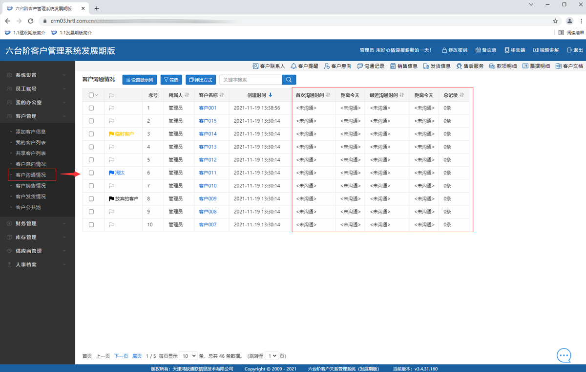Open 共享客户列表 menu item
Viewport: 586px width, 372px height.
[x=31, y=153]
